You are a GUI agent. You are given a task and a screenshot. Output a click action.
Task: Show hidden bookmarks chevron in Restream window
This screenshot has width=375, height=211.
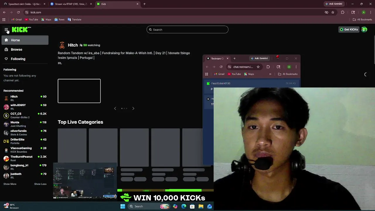click(270, 74)
